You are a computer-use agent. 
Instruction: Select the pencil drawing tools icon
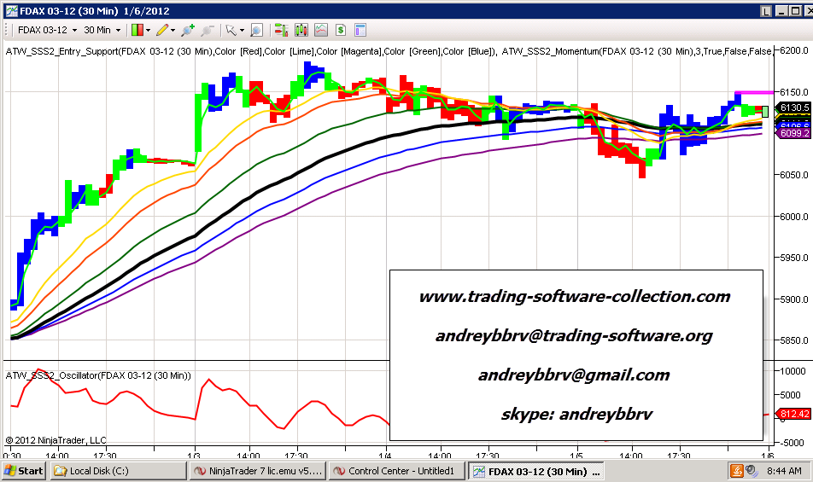coord(163,30)
